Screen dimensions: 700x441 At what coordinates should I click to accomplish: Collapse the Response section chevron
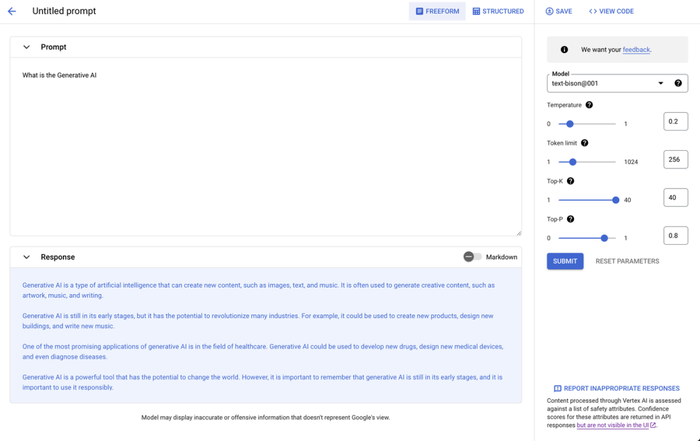(x=27, y=257)
